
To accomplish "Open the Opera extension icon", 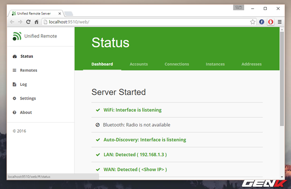I will (271, 22).
